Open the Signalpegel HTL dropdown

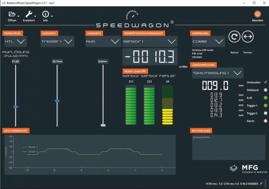pyautogui.click(x=15, y=41)
